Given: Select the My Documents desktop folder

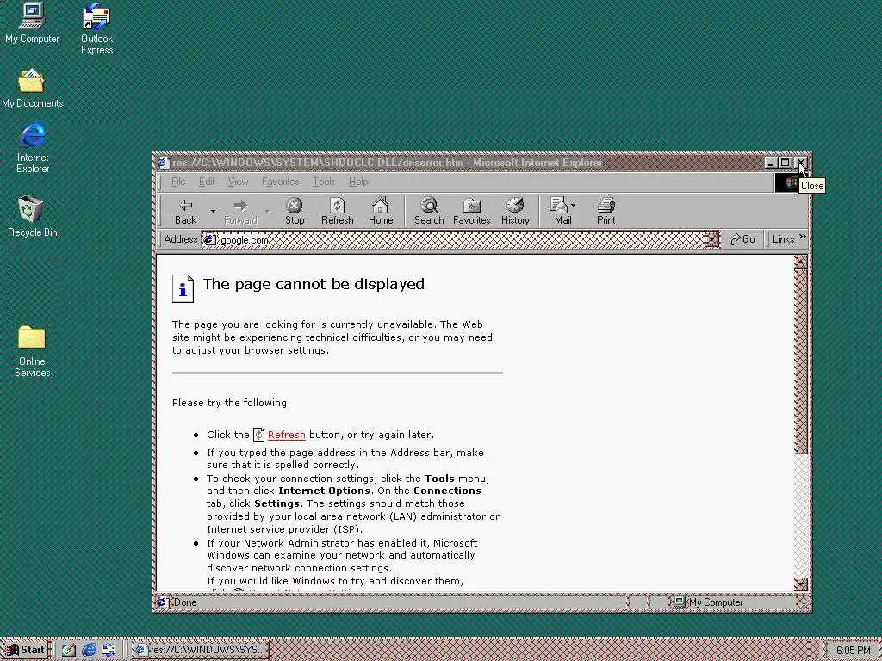Looking at the screenshot, I should tap(32, 89).
